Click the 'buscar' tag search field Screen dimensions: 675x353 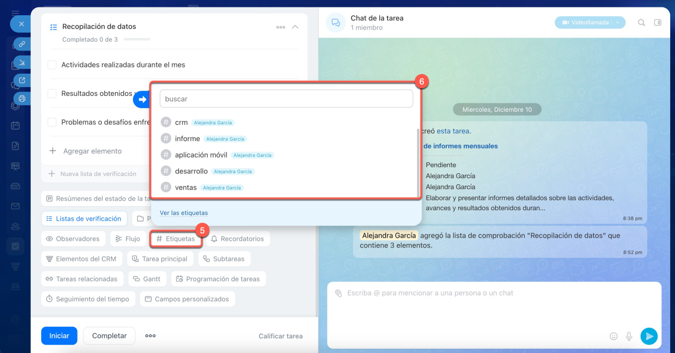286,99
